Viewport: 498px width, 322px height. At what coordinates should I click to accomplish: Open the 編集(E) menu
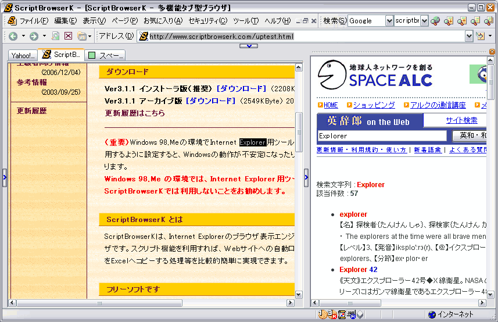66,21
